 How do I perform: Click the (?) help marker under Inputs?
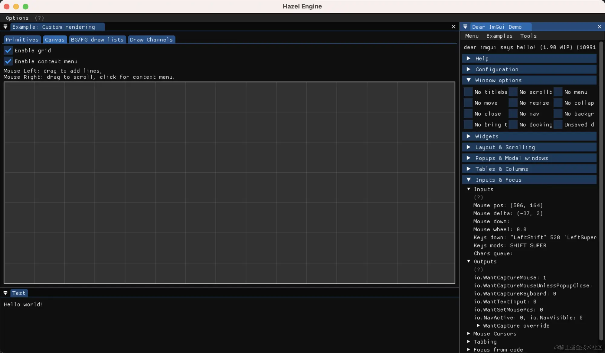click(478, 197)
